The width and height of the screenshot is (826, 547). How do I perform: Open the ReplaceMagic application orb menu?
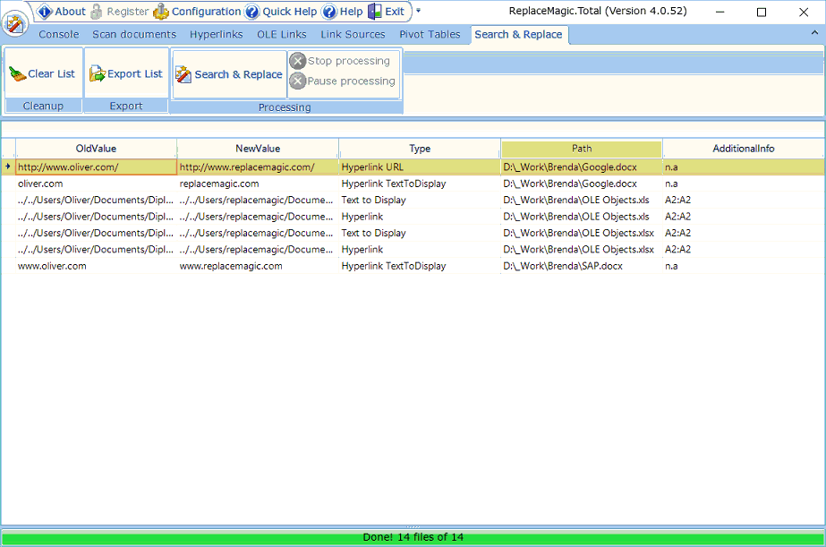coord(14,23)
